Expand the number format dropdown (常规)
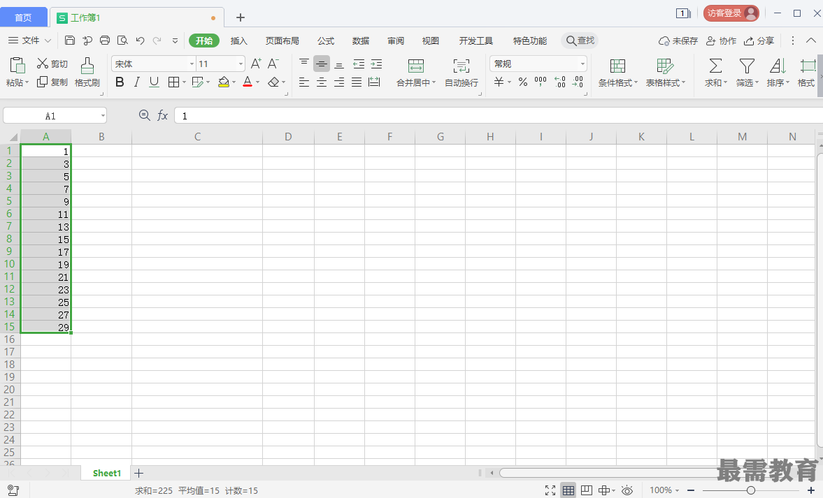Screen dimensions: 823x498 (582, 64)
